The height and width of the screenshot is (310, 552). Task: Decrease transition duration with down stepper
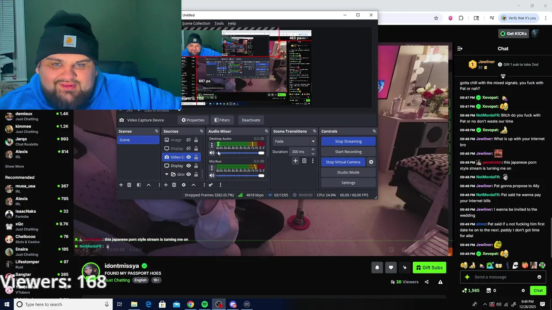pyautogui.click(x=313, y=154)
